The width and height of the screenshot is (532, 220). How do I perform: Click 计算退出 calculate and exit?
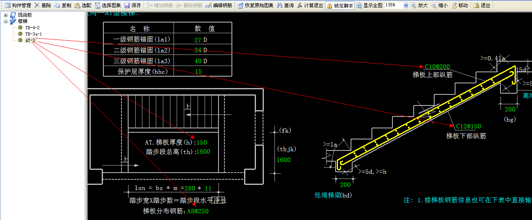310,6
